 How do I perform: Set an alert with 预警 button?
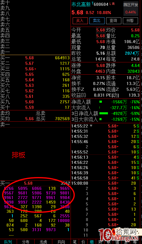tap(130, 21)
